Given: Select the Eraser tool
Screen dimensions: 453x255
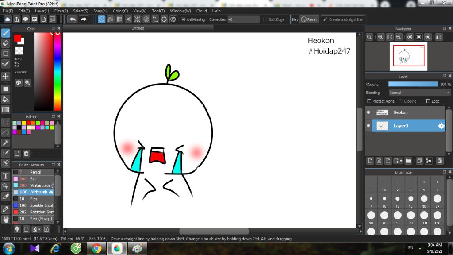Looking at the screenshot, I should (x=5, y=43).
